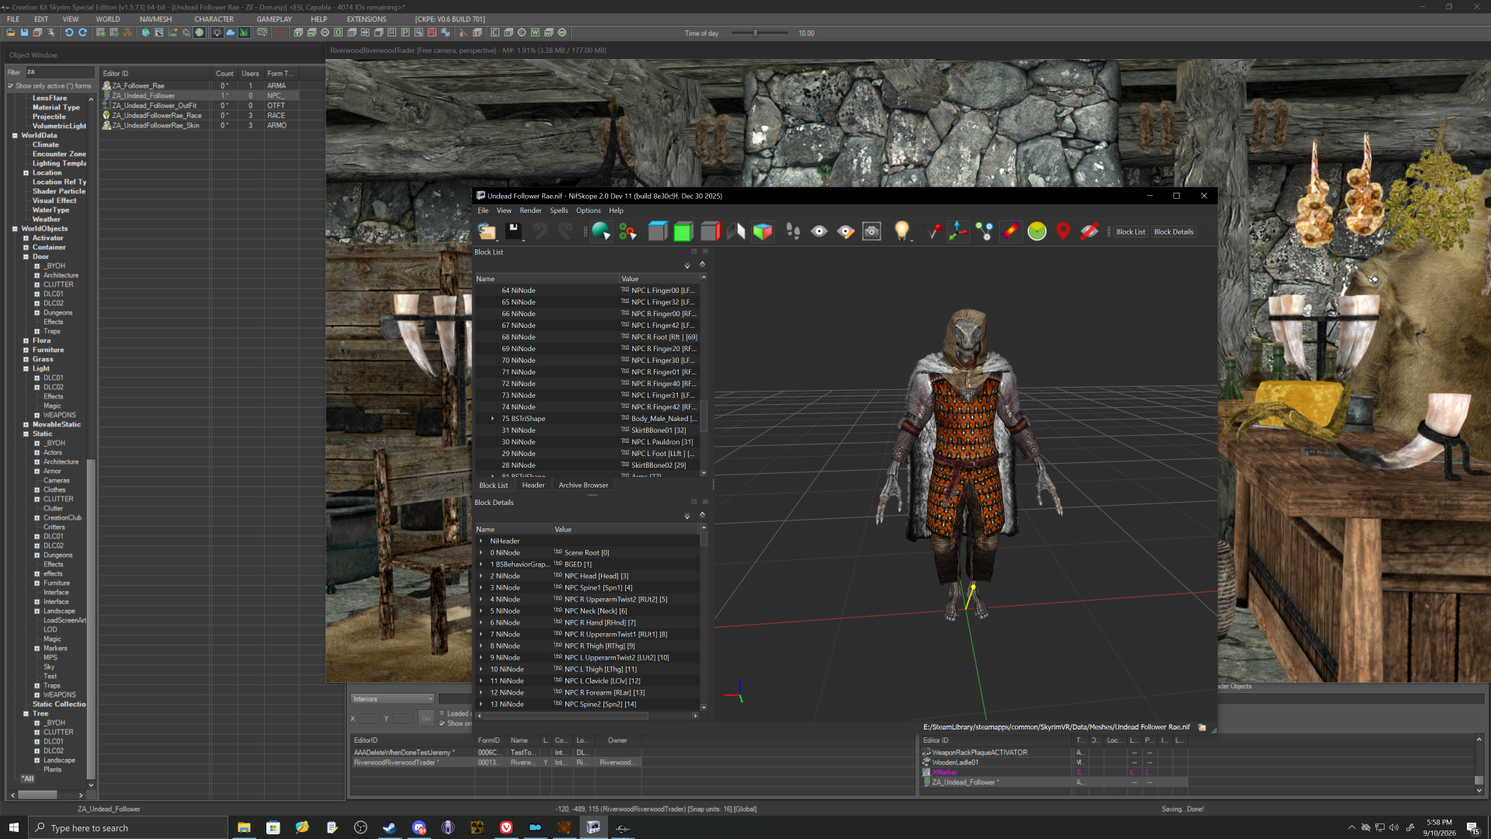Toggle the 'Show on' checkbox in Cell View
This screenshot has width=1491, height=839.
tap(442, 723)
